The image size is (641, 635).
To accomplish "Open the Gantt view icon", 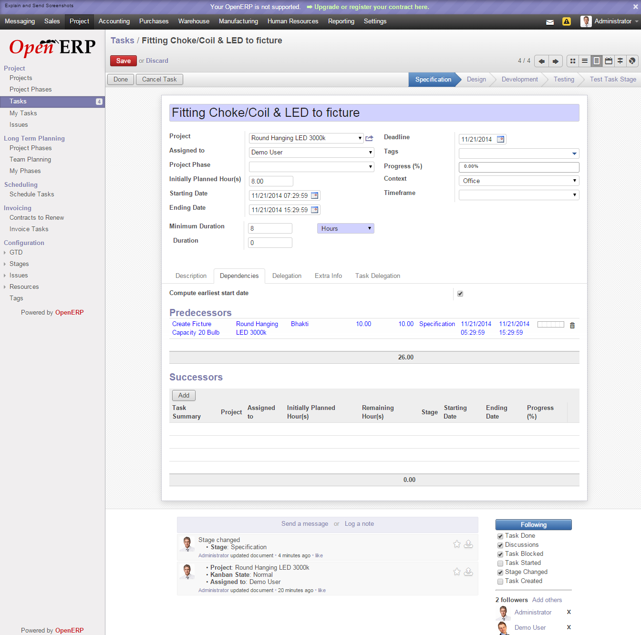I will click(x=620, y=61).
